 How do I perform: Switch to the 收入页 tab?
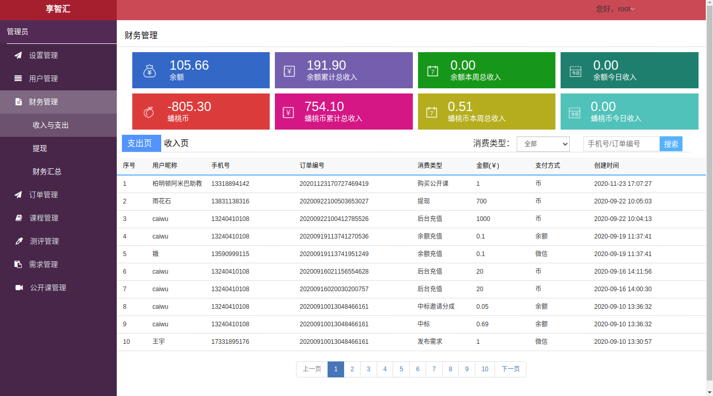[x=176, y=143]
